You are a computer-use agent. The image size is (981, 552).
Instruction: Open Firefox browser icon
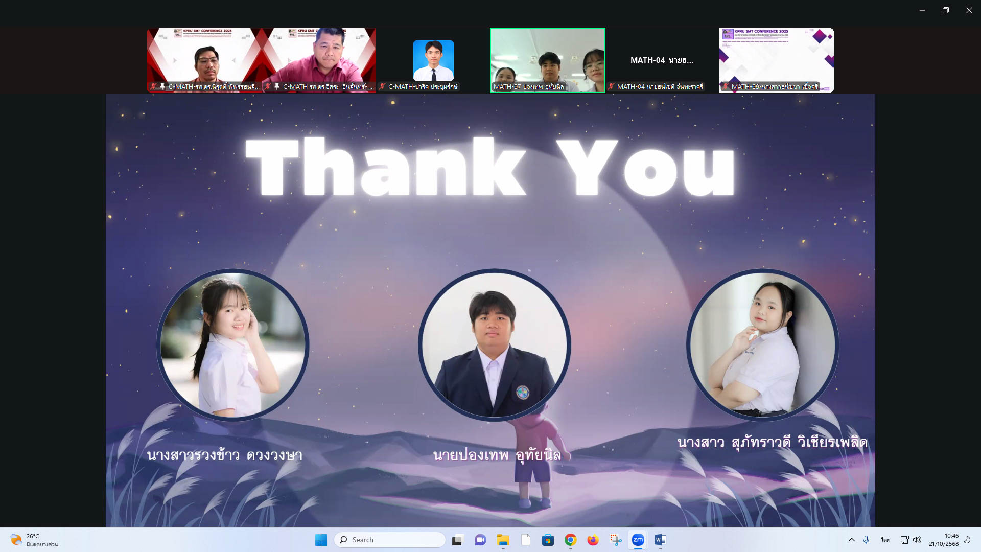[x=593, y=540]
